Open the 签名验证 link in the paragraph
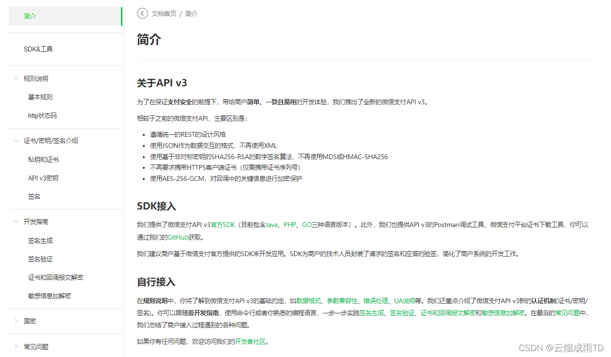 (x=402, y=313)
